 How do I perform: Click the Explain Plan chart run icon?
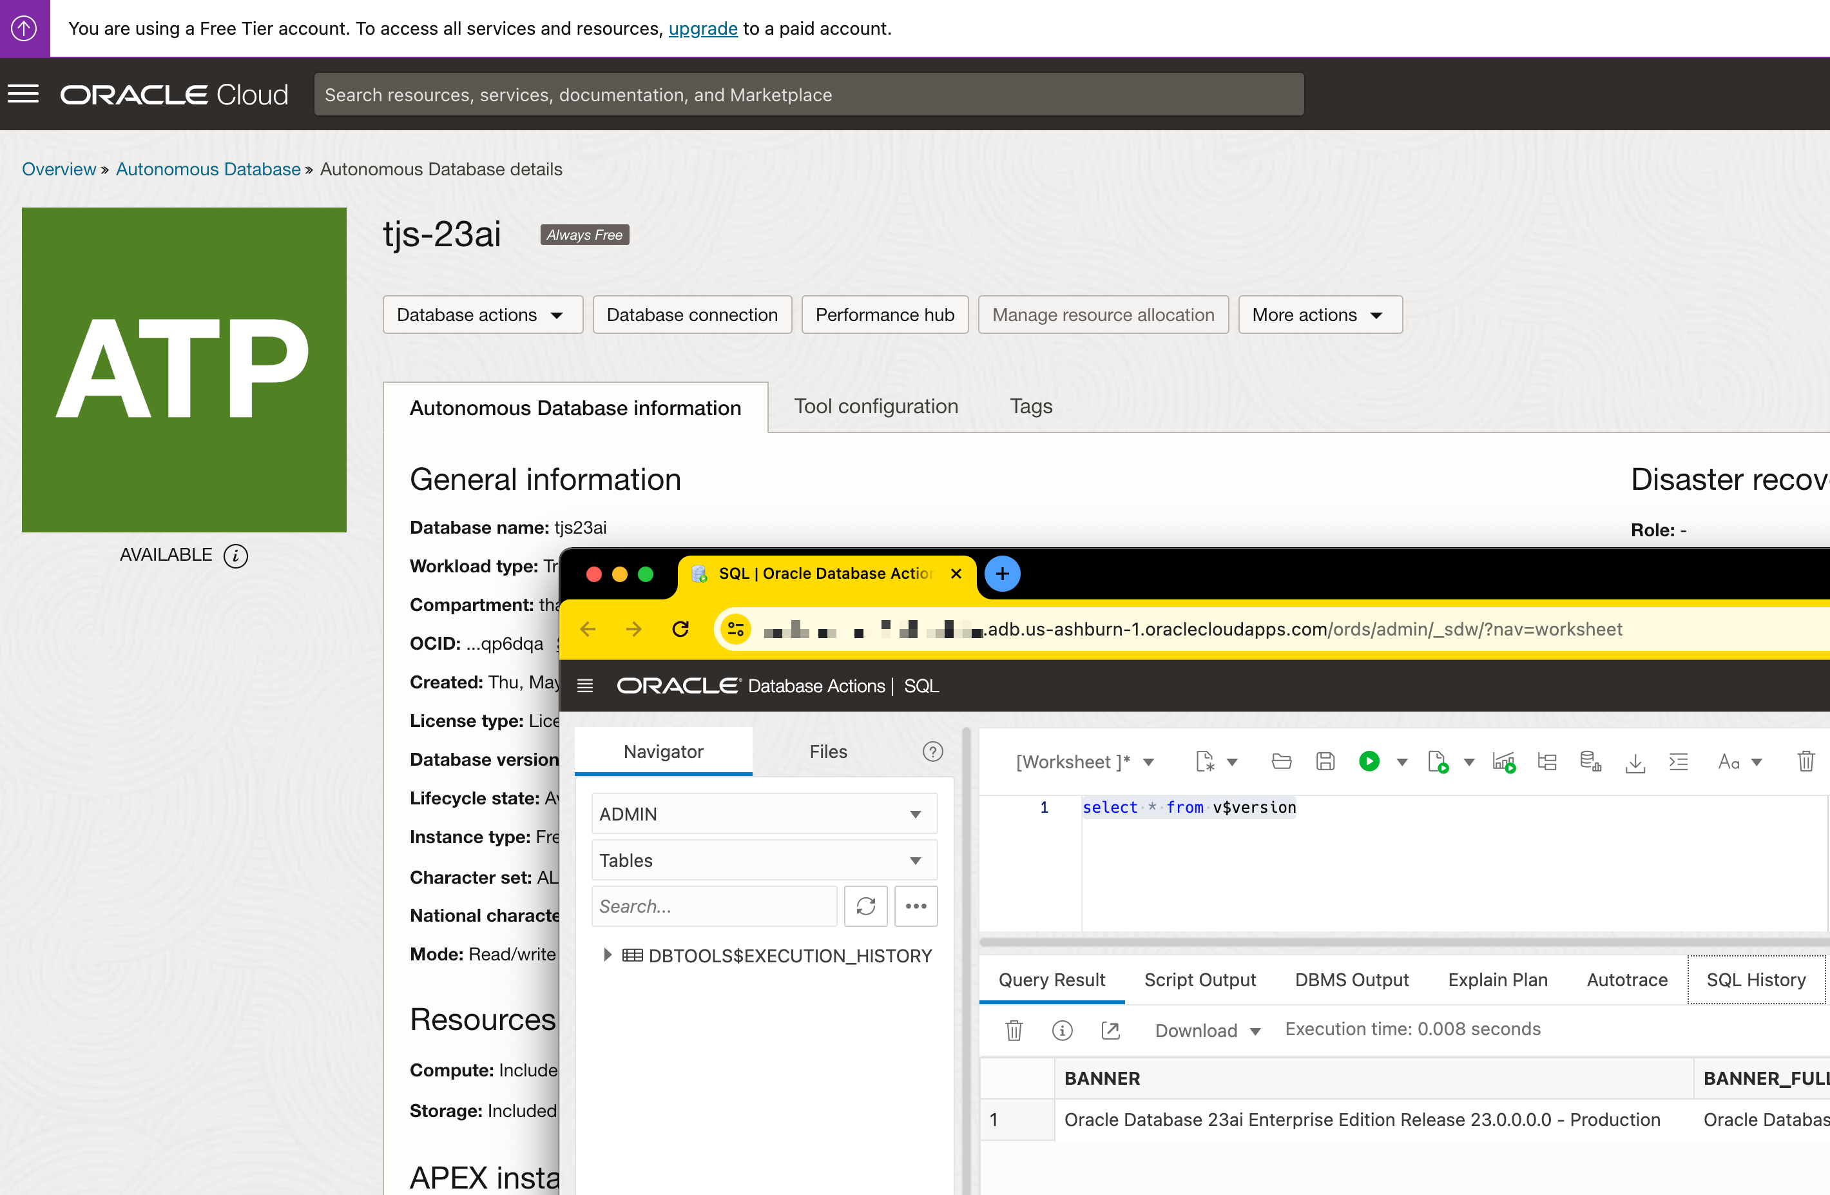click(x=1503, y=761)
